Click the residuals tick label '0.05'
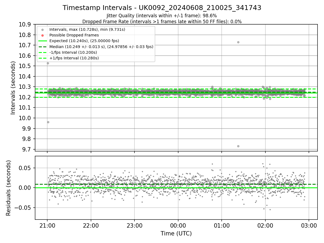This screenshot has width=324, height=243. (x=25, y=168)
